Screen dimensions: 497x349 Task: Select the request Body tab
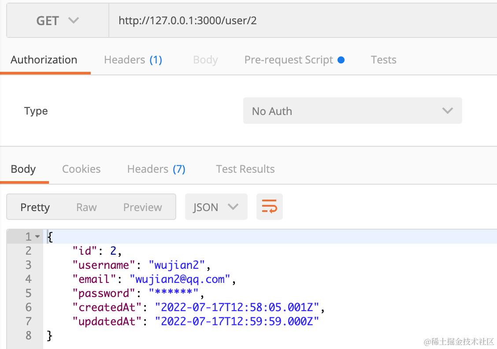tap(205, 60)
